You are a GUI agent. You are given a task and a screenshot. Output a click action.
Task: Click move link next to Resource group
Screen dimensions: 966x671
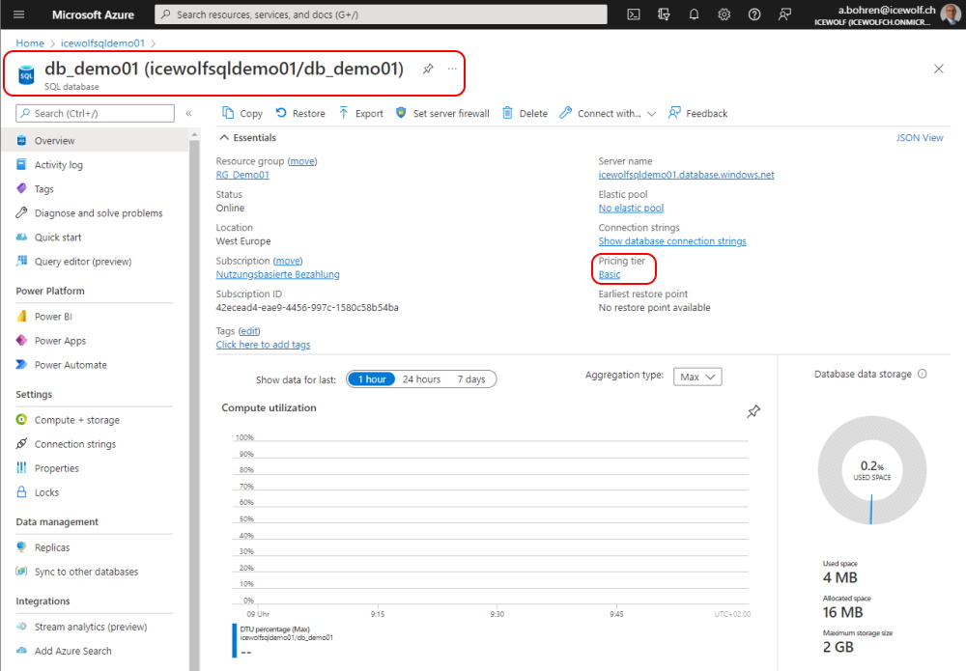[301, 161]
